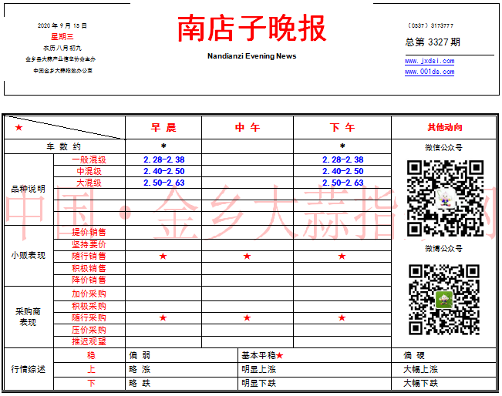502x396 pixels.
Task: Click the 坚持要价 row label
Action: coord(89,245)
